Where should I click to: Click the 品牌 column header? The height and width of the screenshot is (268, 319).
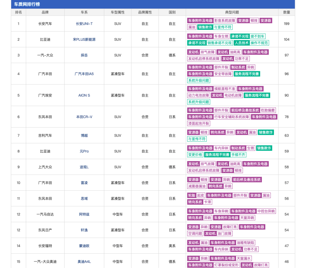coord(45,12)
